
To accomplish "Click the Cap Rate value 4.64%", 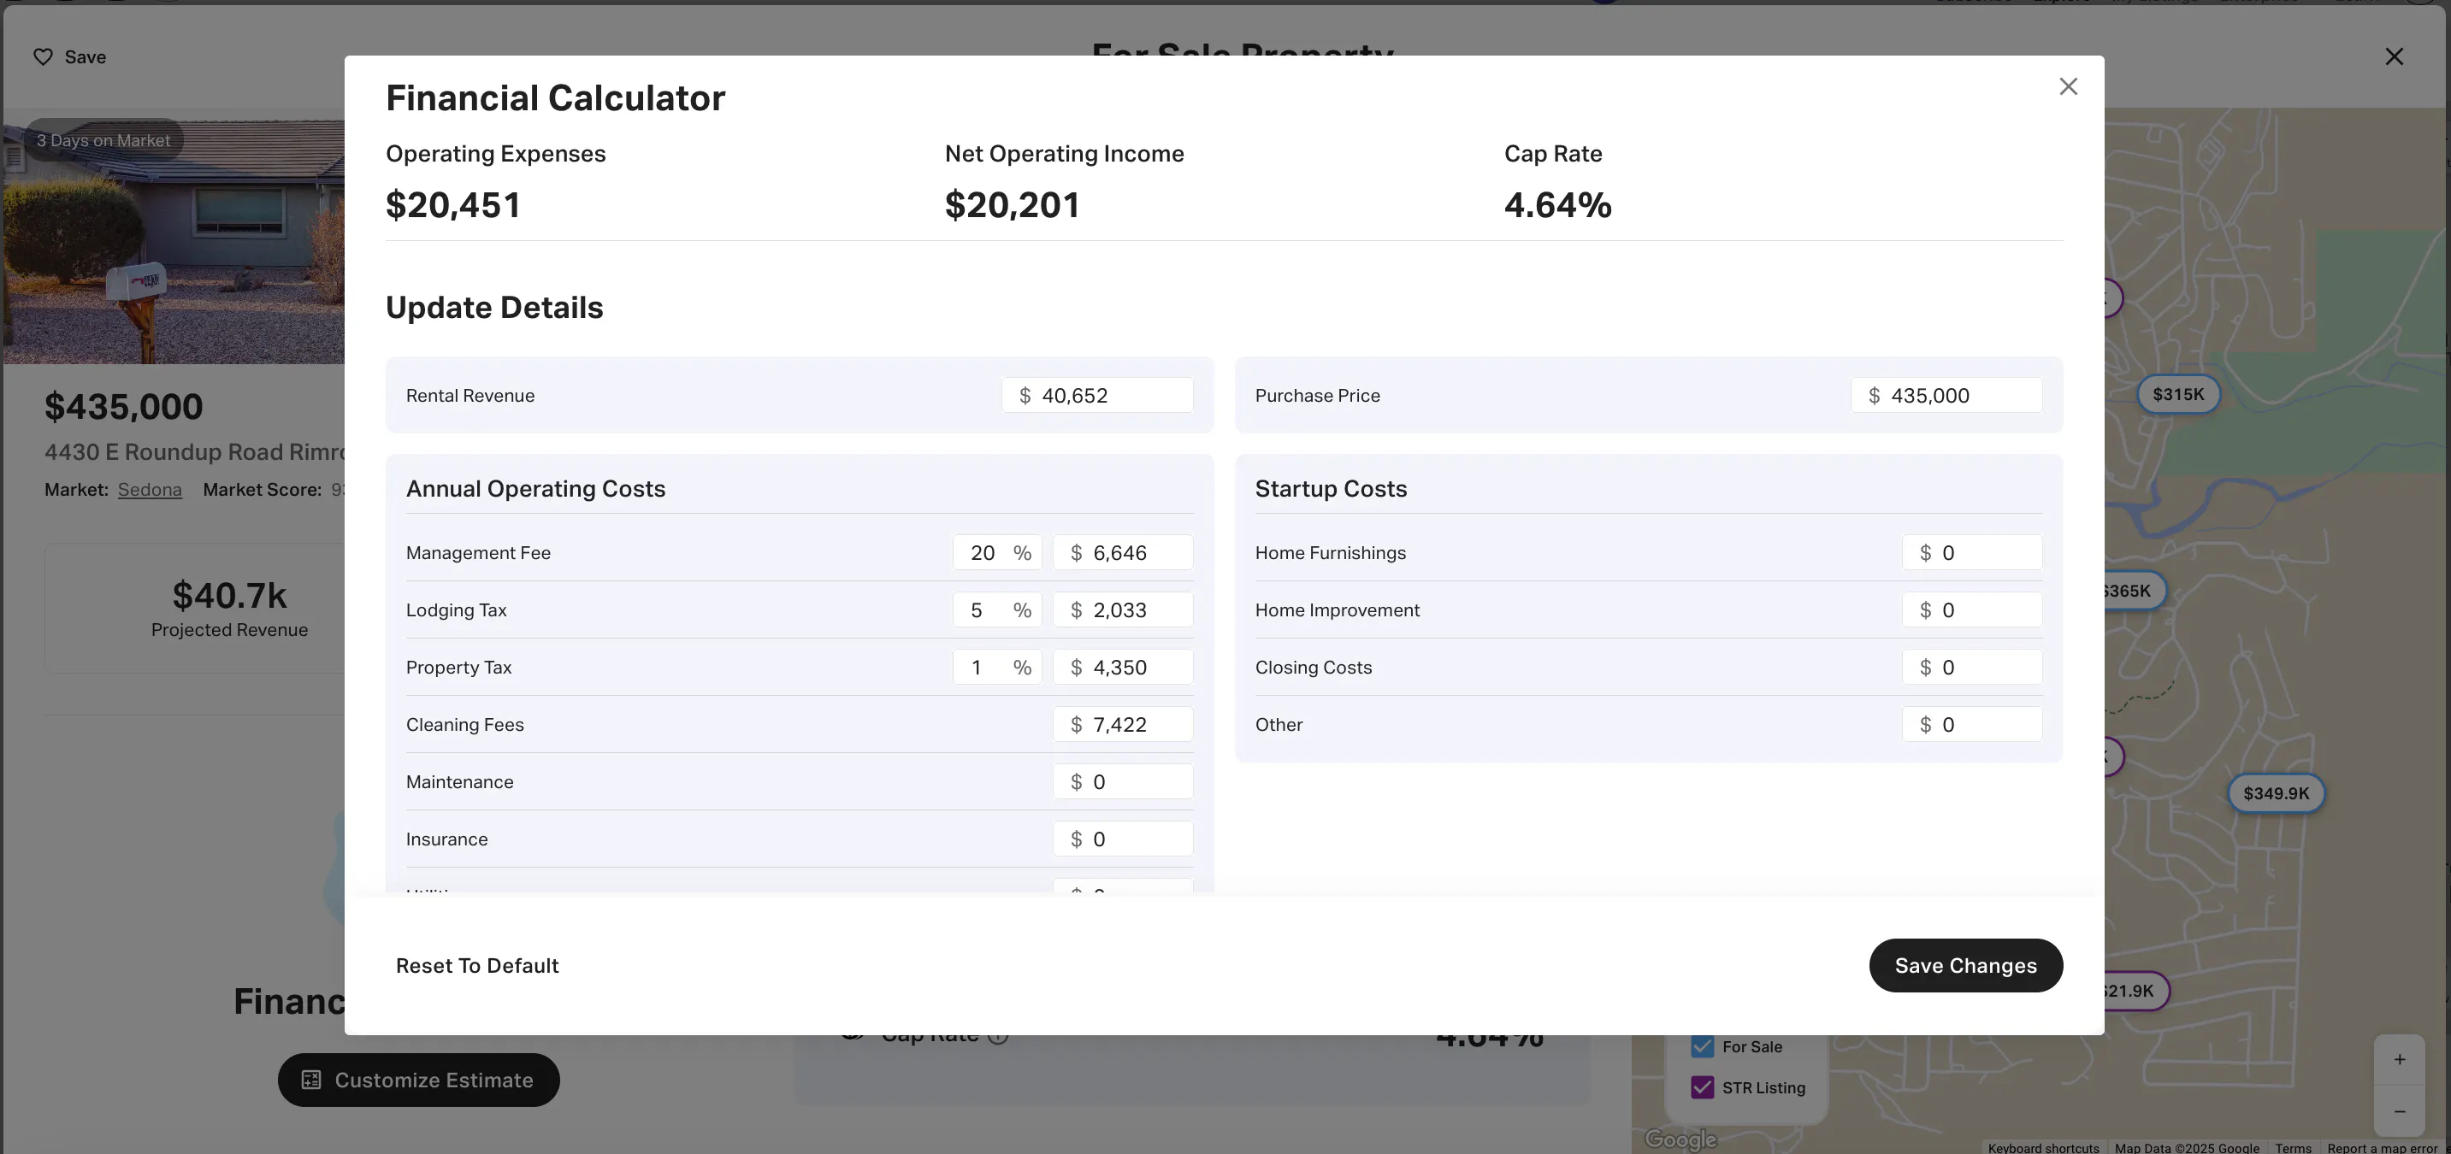I will click(x=1557, y=204).
